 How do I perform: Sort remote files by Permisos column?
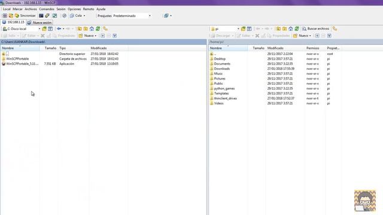click(x=315, y=48)
